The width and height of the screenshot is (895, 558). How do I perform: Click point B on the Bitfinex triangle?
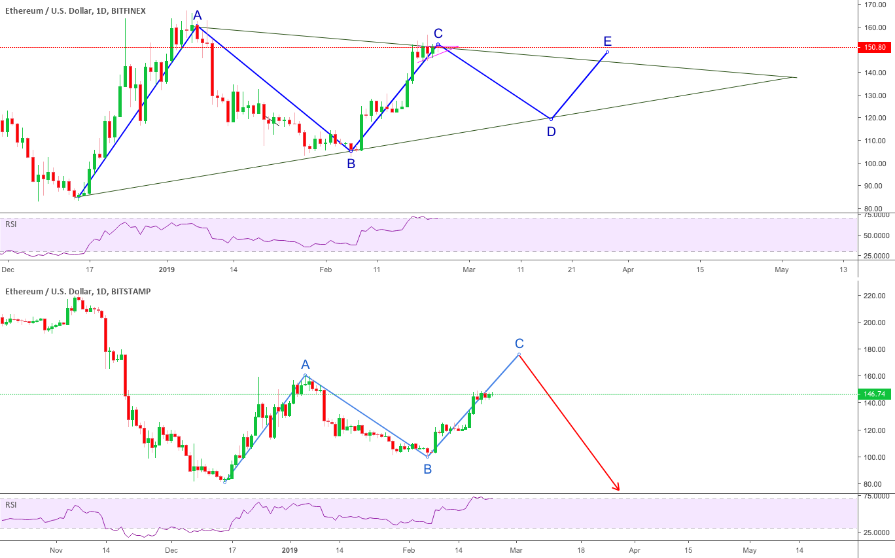[352, 164]
